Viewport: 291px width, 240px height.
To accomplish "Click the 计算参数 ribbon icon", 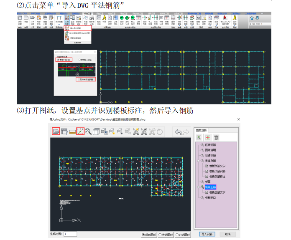I will (20, 20).
